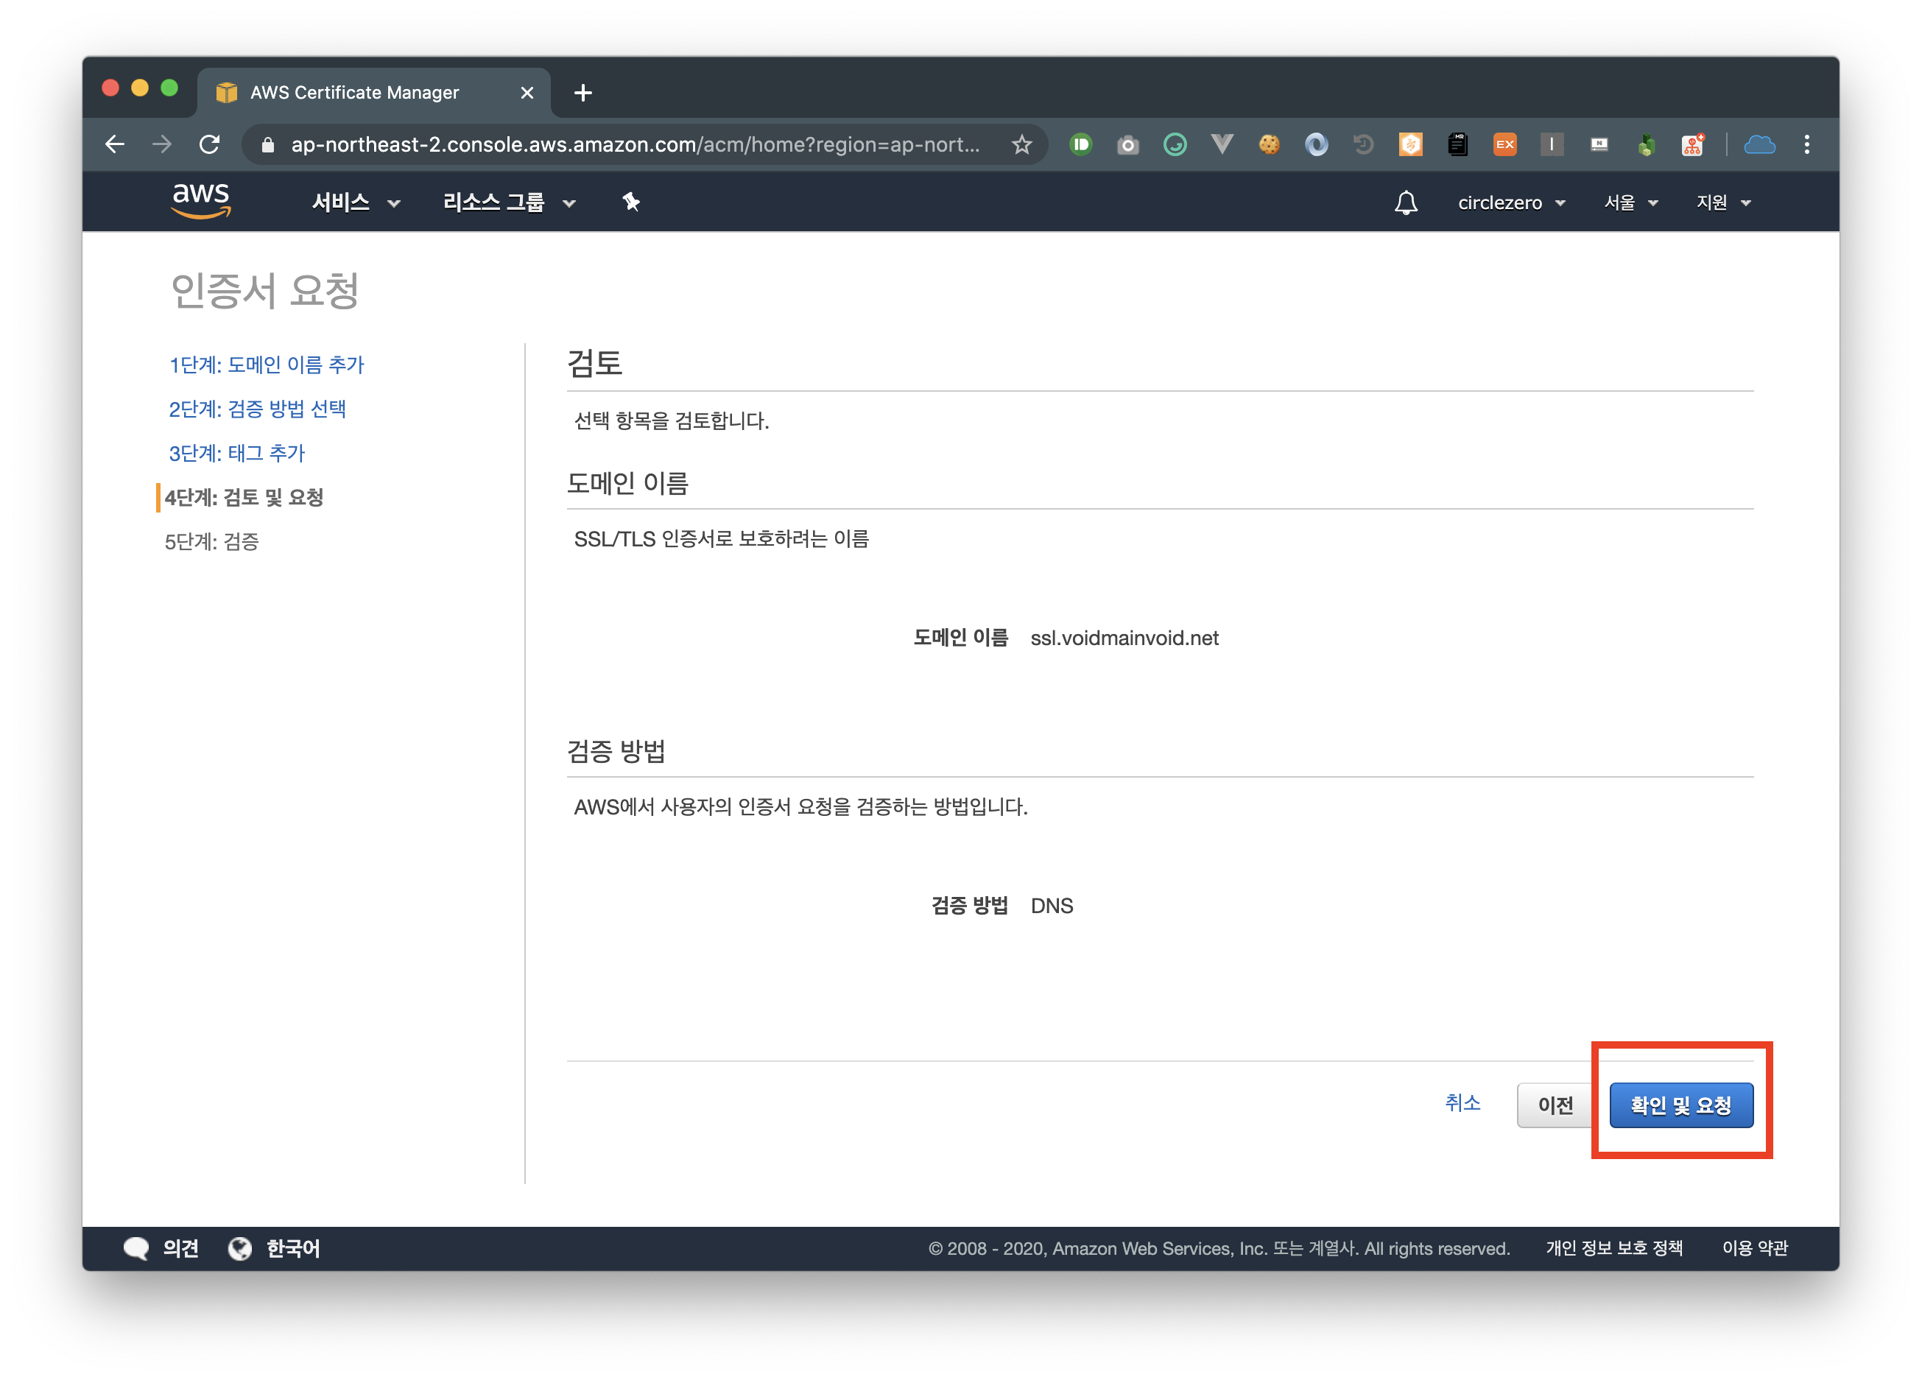Click the camera extension icon
Image resolution: width=1922 pixels, height=1380 pixels.
(1127, 145)
